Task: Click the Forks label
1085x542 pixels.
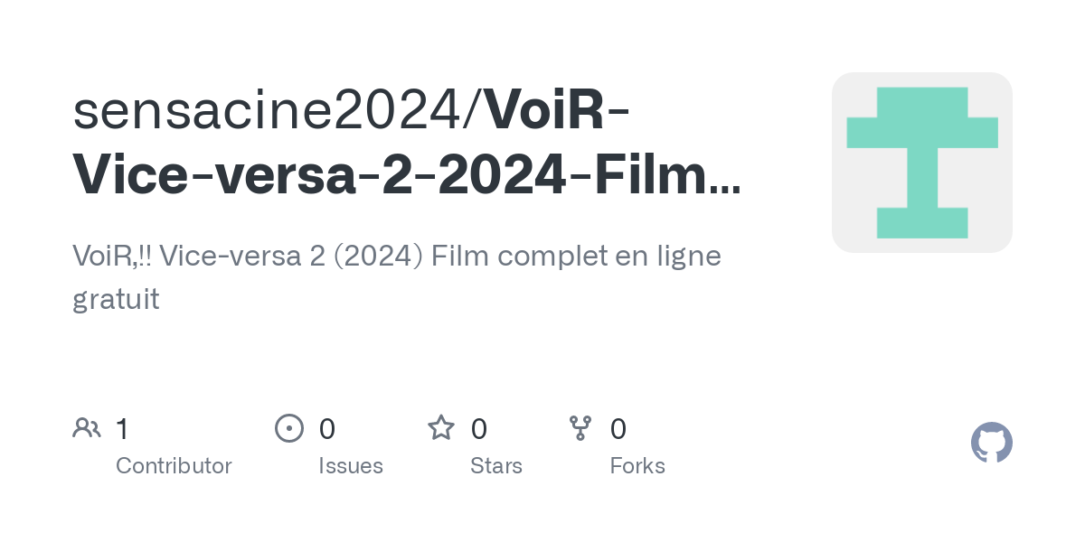Action: [637, 466]
